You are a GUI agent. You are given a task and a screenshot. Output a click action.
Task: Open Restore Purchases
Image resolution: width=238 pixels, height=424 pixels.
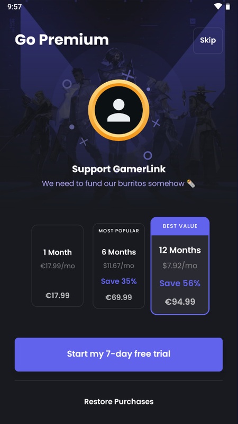coord(118,402)
